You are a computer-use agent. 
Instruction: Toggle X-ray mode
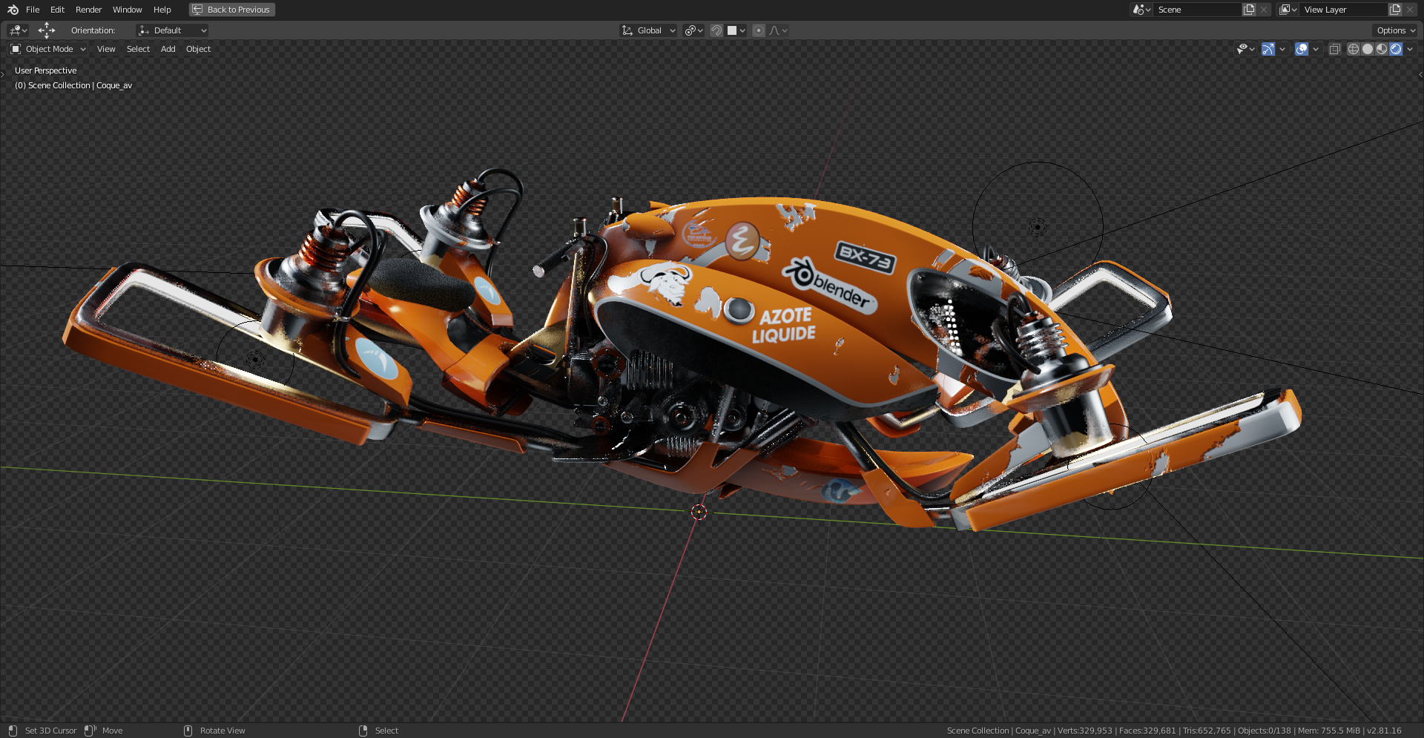coord(1334,49)
